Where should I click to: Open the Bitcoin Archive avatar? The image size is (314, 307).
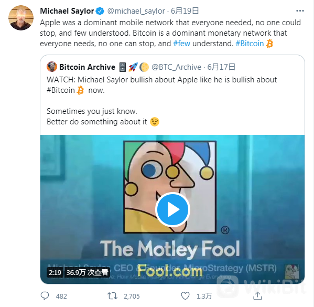52,67
